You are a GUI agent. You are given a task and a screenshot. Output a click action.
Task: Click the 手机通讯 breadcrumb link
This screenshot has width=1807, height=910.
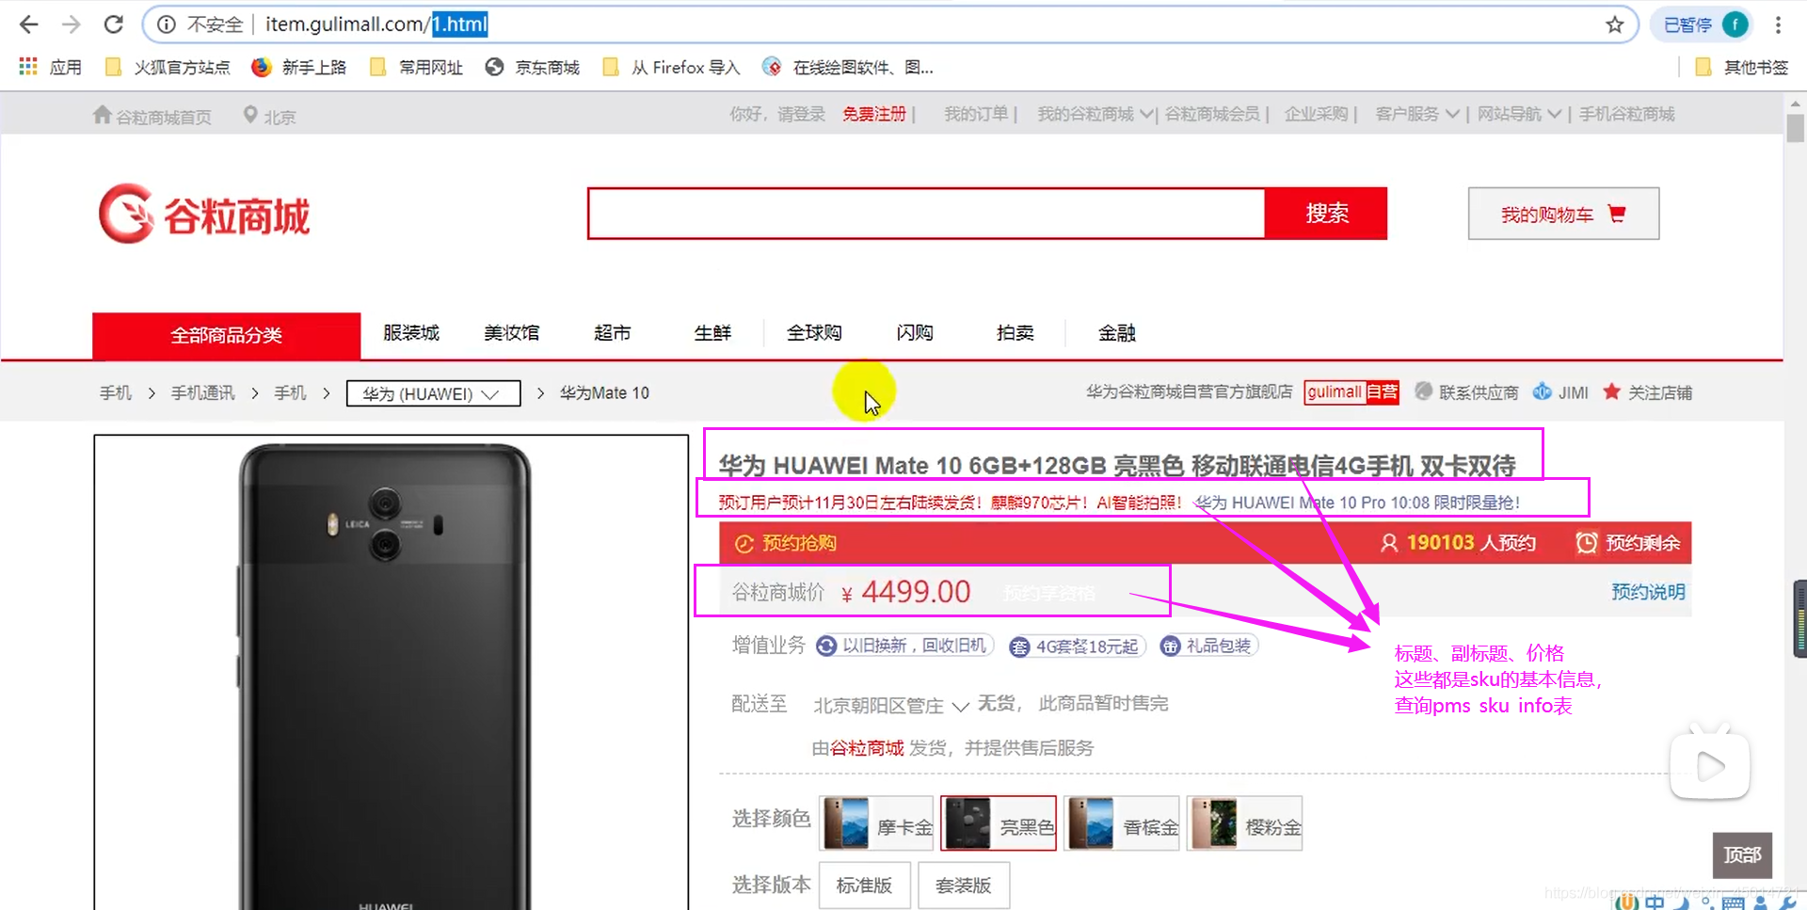[203, 392]
